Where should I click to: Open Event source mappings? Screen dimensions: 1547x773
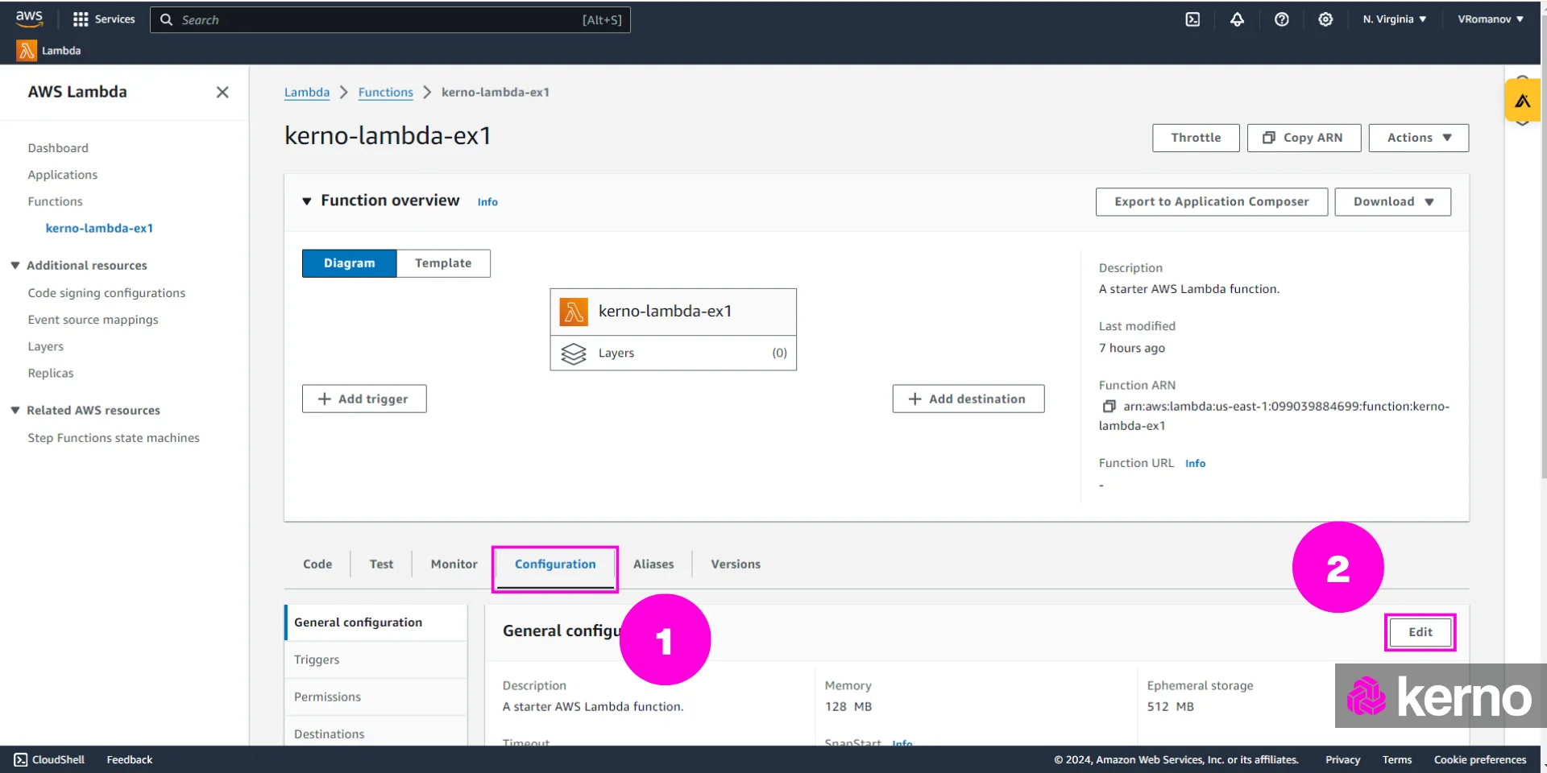(x=93, y=320)
